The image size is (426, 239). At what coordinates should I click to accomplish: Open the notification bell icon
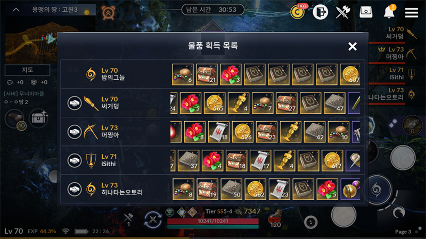[389, 12]
